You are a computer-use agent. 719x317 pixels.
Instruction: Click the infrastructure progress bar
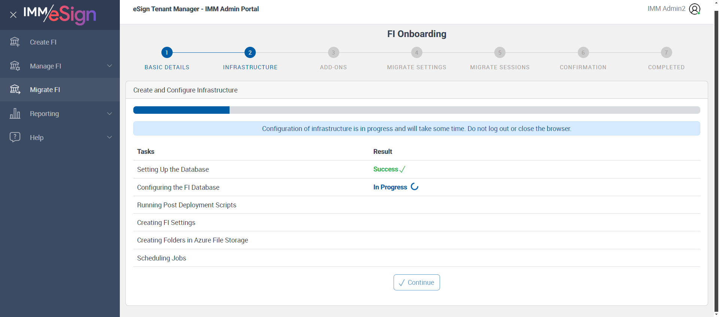click(416, 110)
